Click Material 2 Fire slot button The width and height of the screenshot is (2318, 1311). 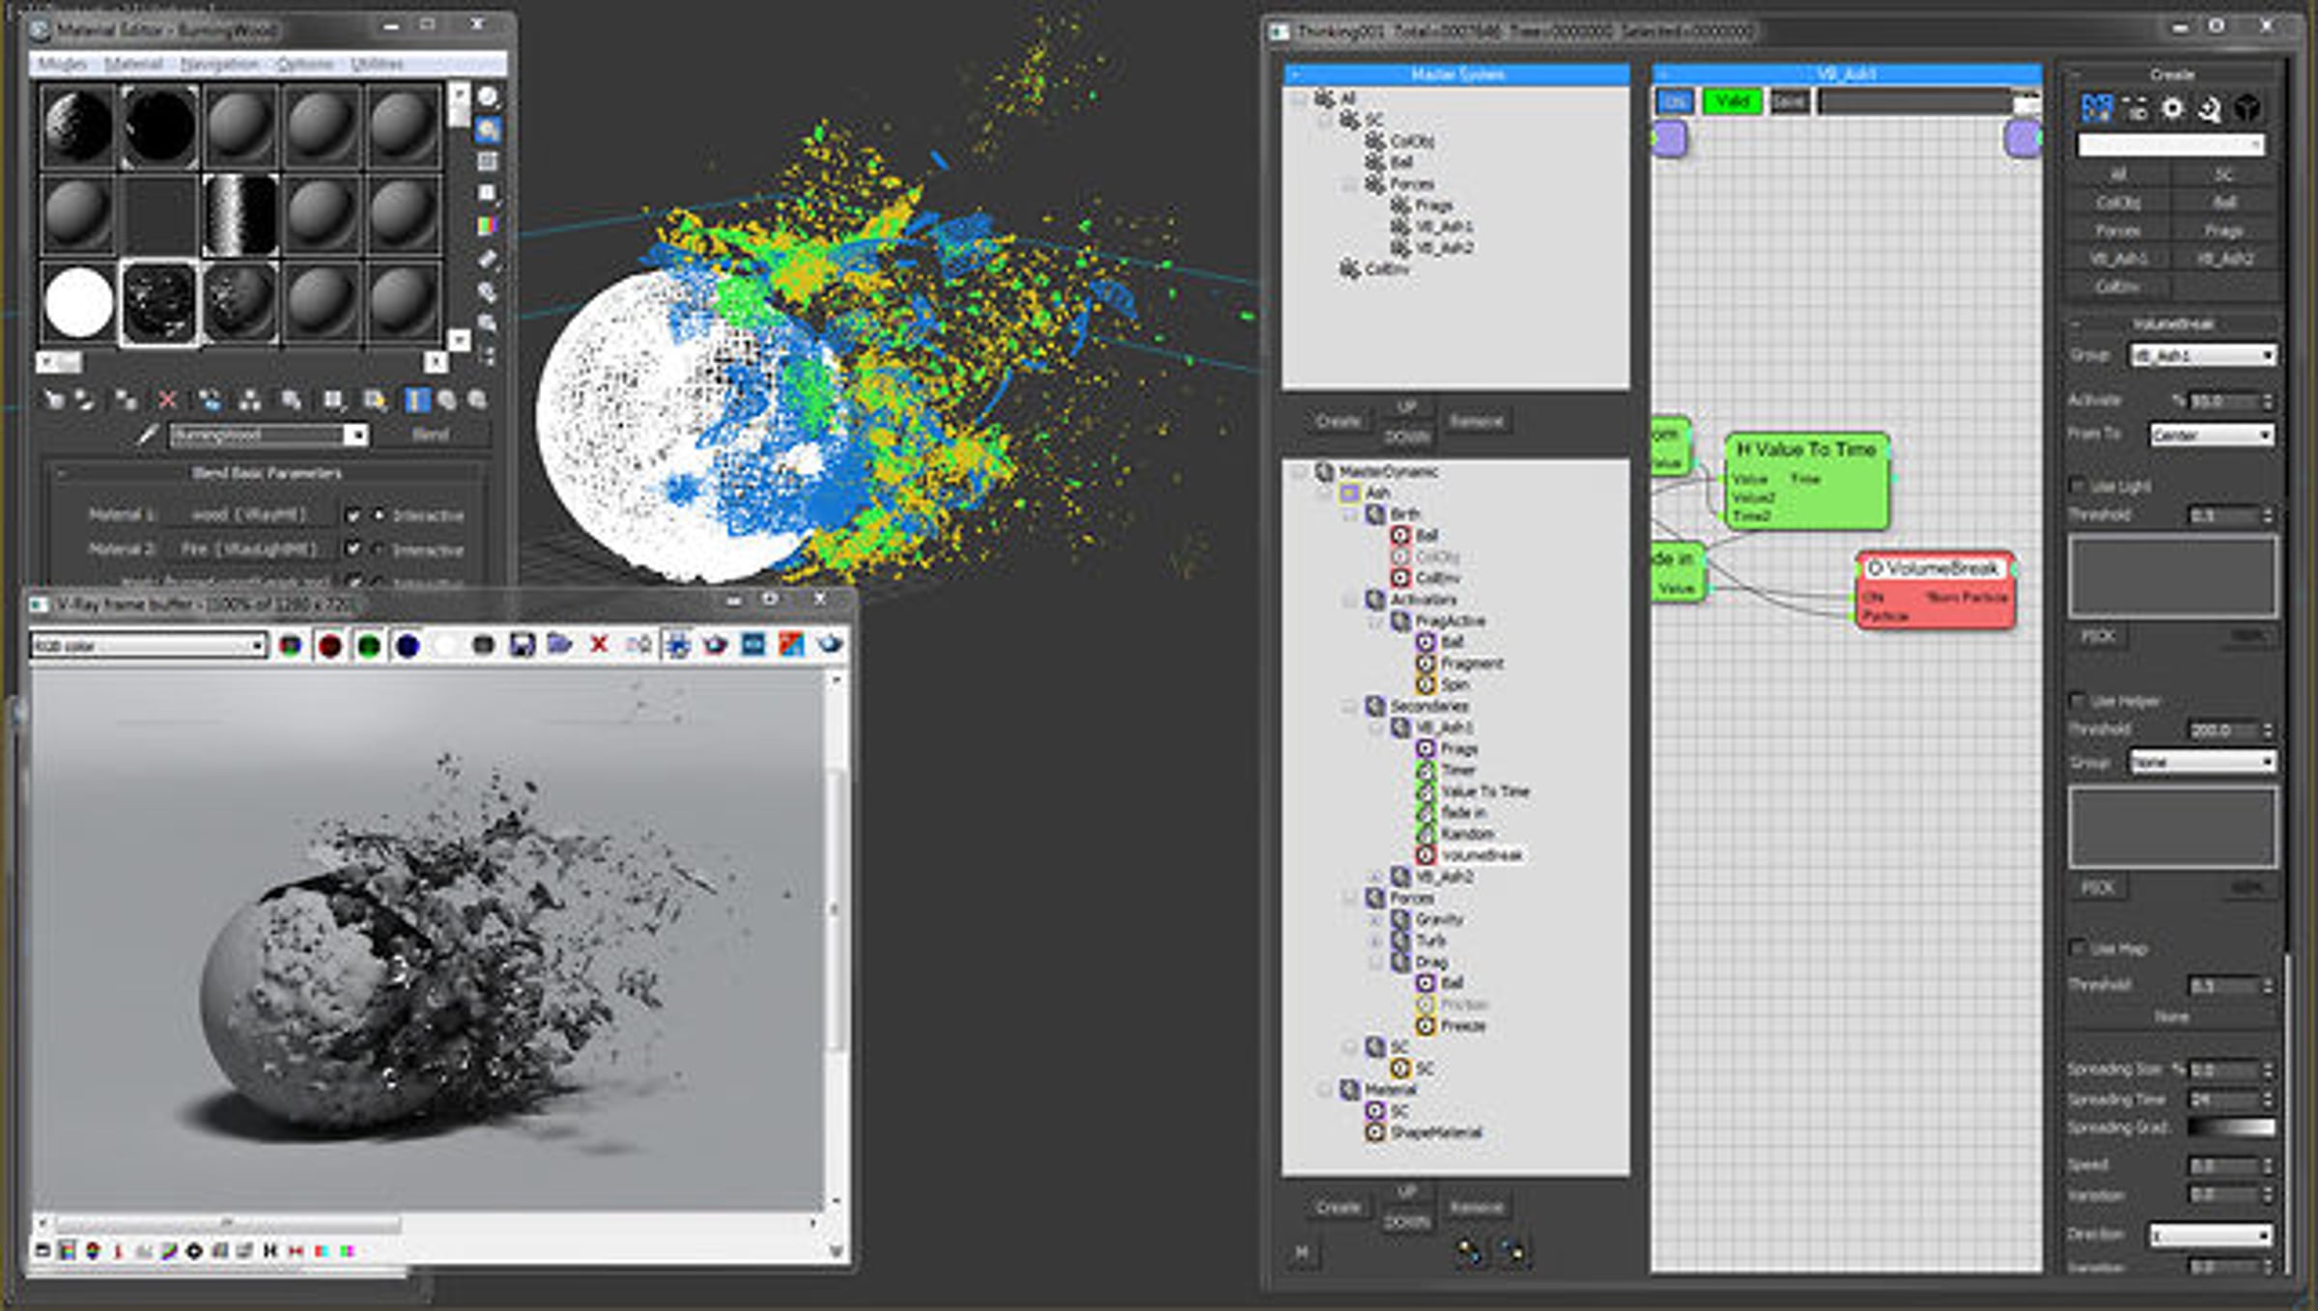pos(249,549)
